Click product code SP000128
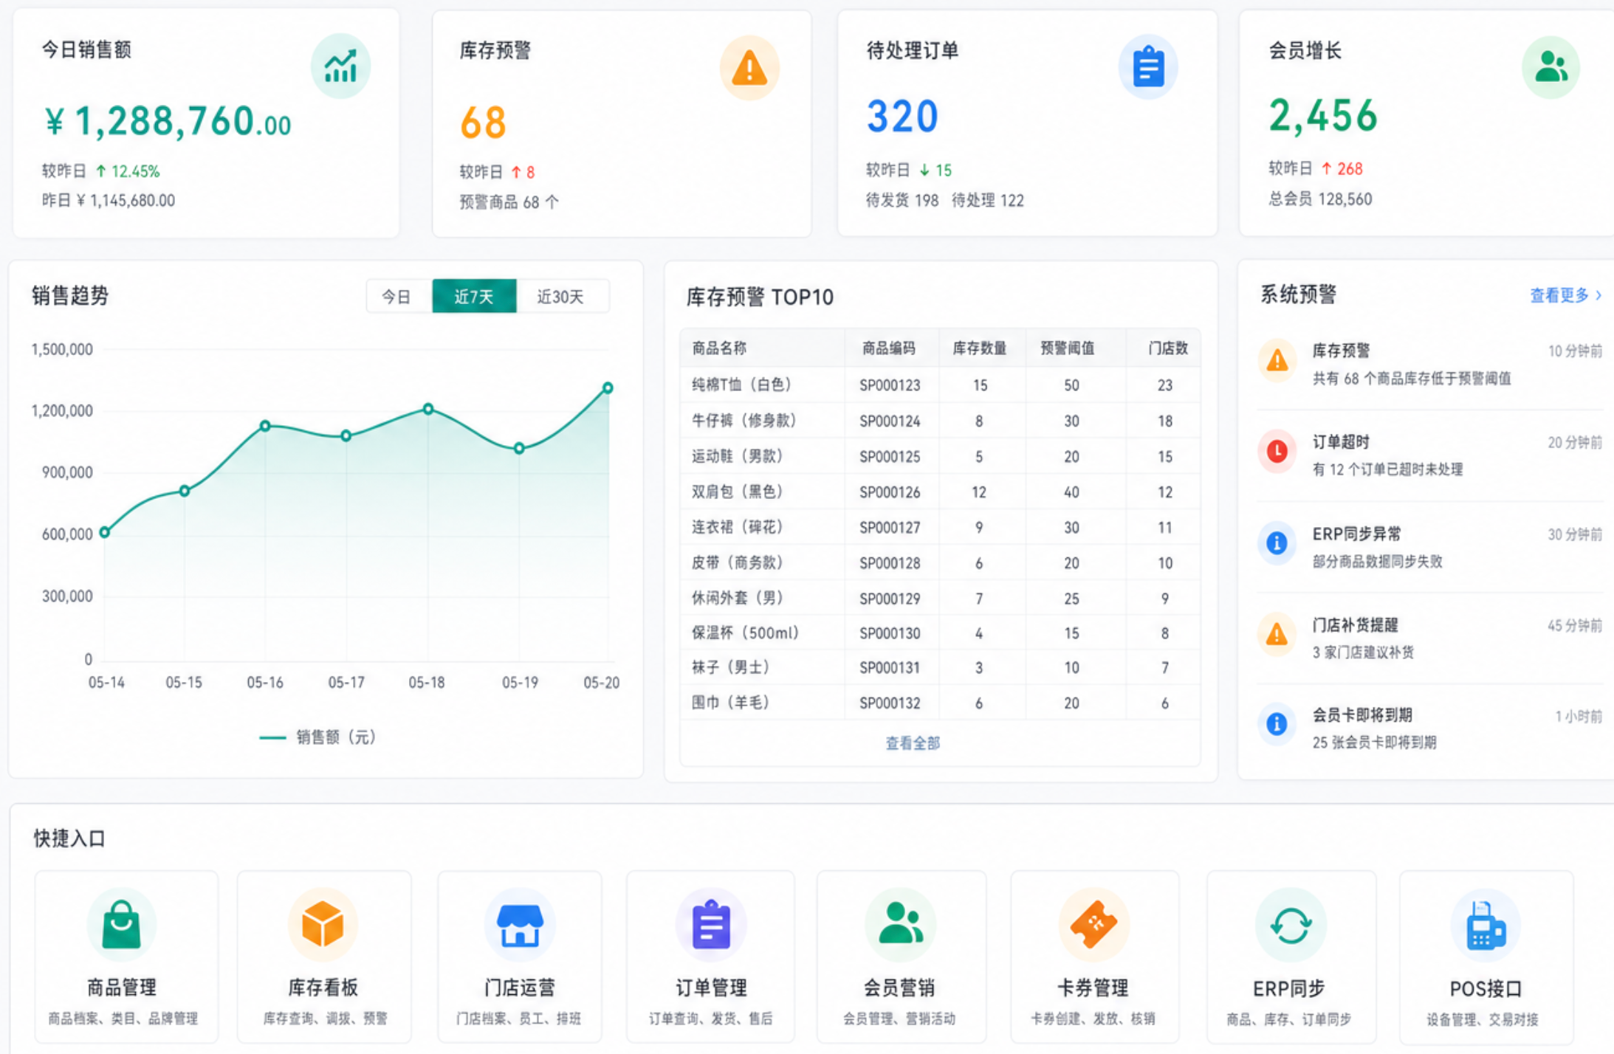The height and width of the screenshot is (1054, 1614). (890, 563)
